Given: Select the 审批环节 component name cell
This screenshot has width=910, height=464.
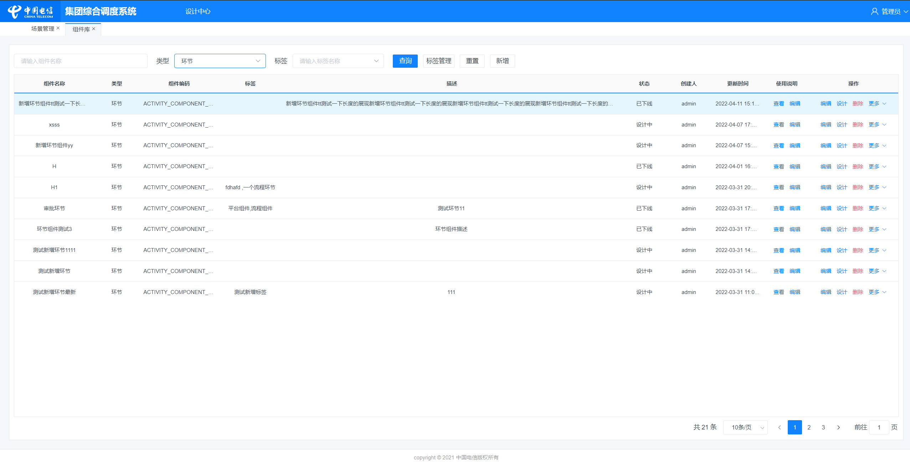Looking at the screenshot, I should 54,208.
